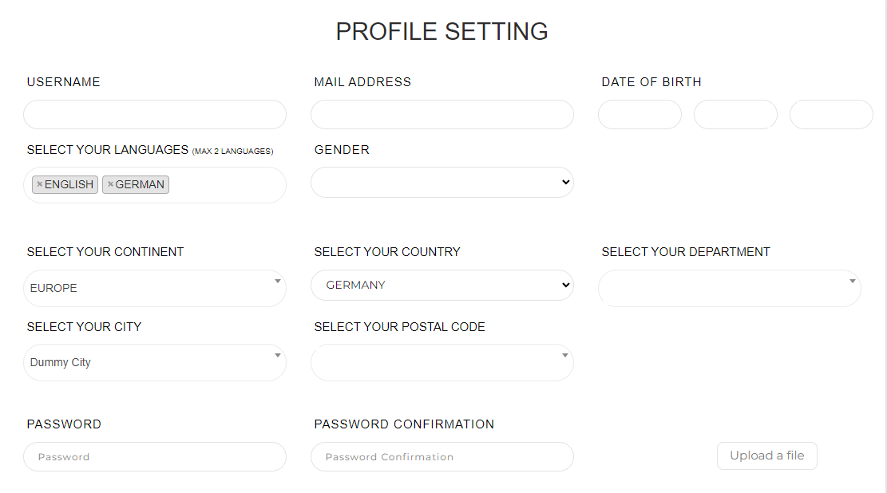Open the Germany country selector

click(x=442, y=285)
